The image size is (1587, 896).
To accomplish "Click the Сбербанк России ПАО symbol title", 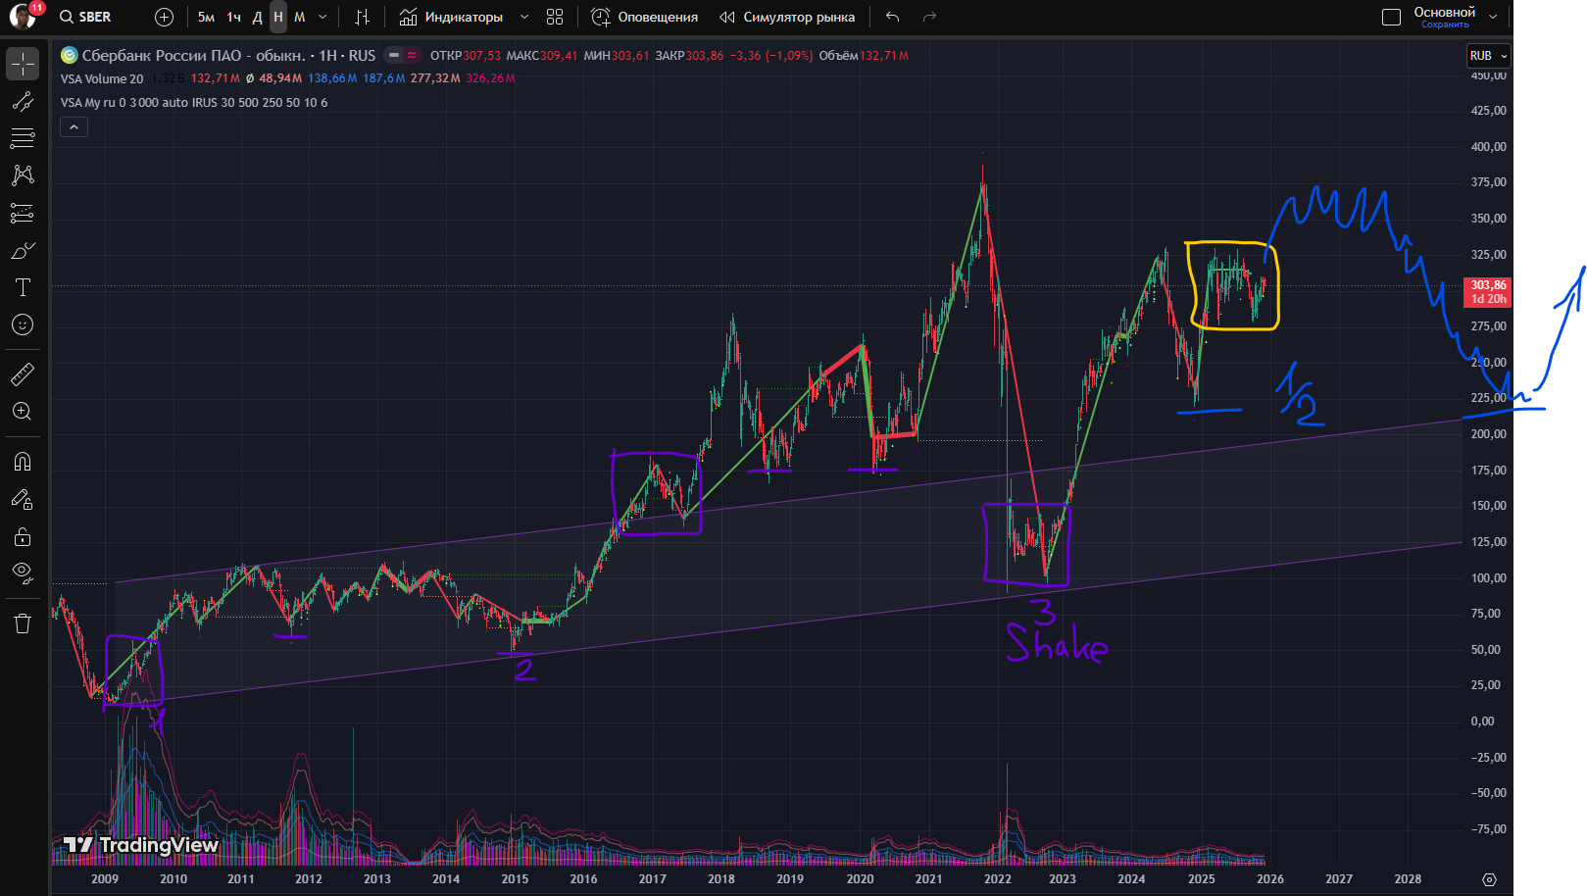I will coord(193,55).
